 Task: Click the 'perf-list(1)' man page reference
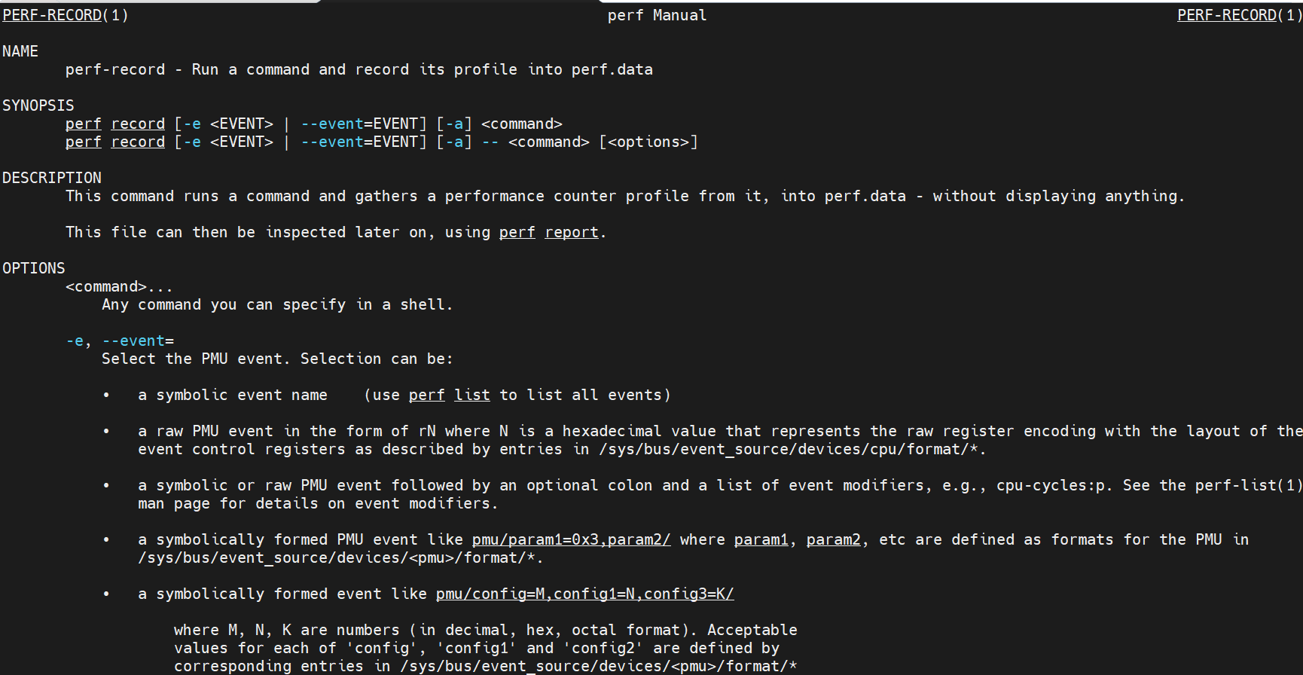coord(1248,485)
